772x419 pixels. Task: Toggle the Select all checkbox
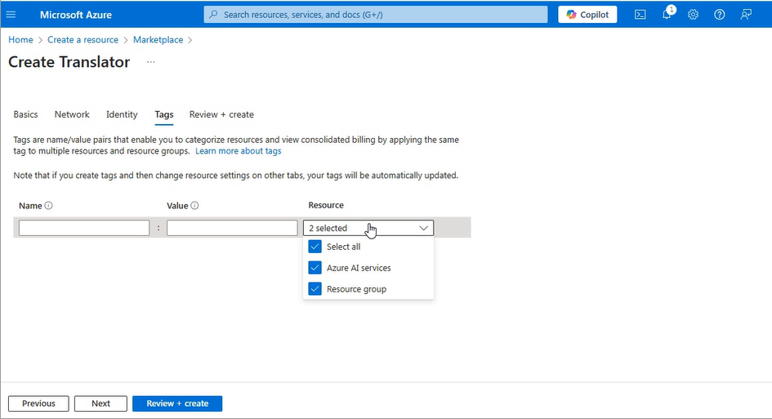point(315,246)
